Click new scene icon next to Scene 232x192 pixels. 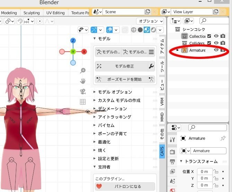(x=148, y=12)
